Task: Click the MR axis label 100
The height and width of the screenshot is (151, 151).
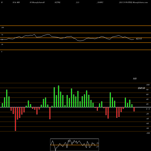Action: pos(148,85)
